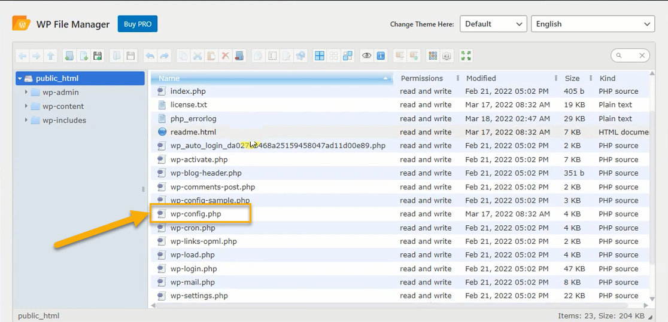Click the Buy PRO button
668x322 pixels.
(138, 24)
